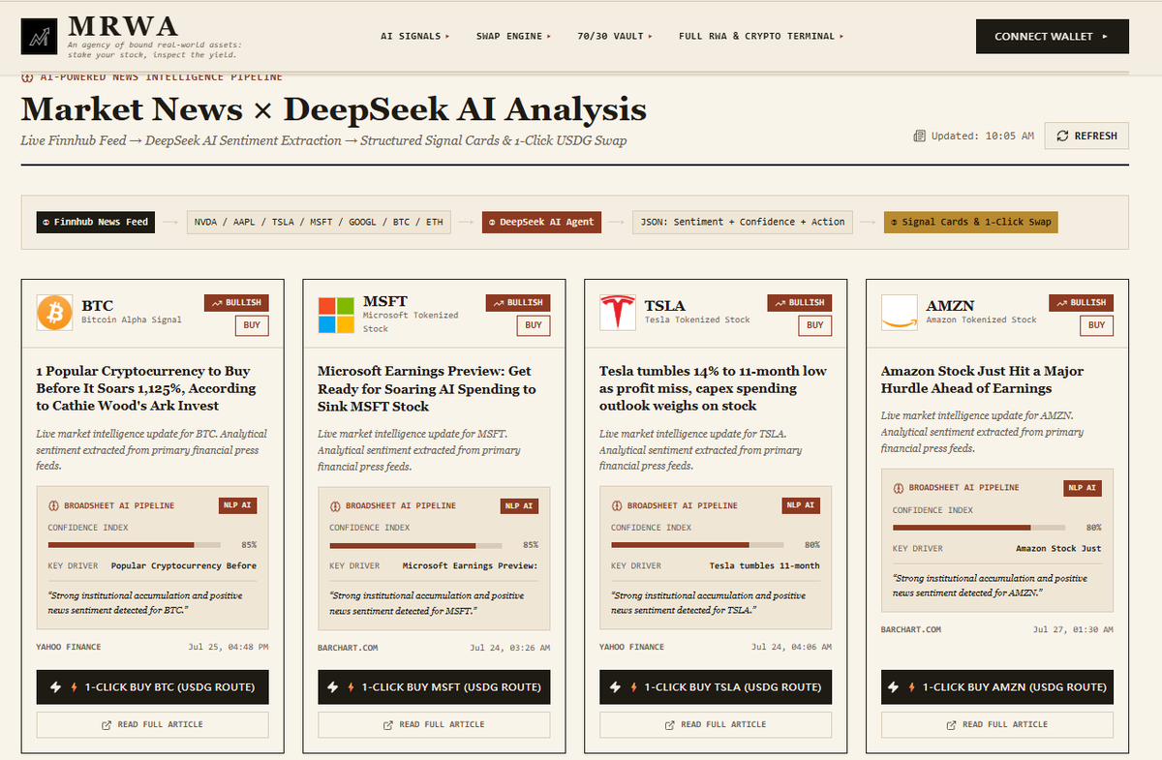This screenshot has height=760, width=1162.
Task: Click the Amazon logo on AMZN card
Action: click(900, 312)
